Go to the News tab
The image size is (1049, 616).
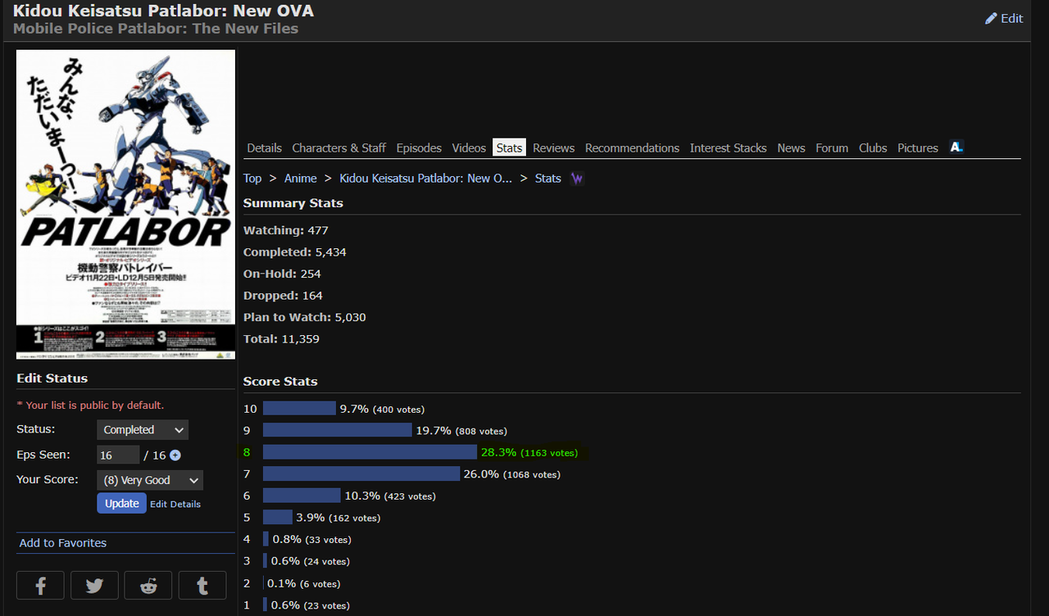click(791, 147)
